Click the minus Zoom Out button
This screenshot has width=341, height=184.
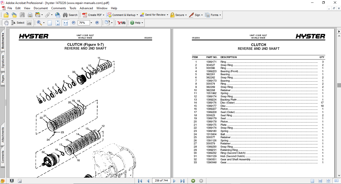pos(74,23)
